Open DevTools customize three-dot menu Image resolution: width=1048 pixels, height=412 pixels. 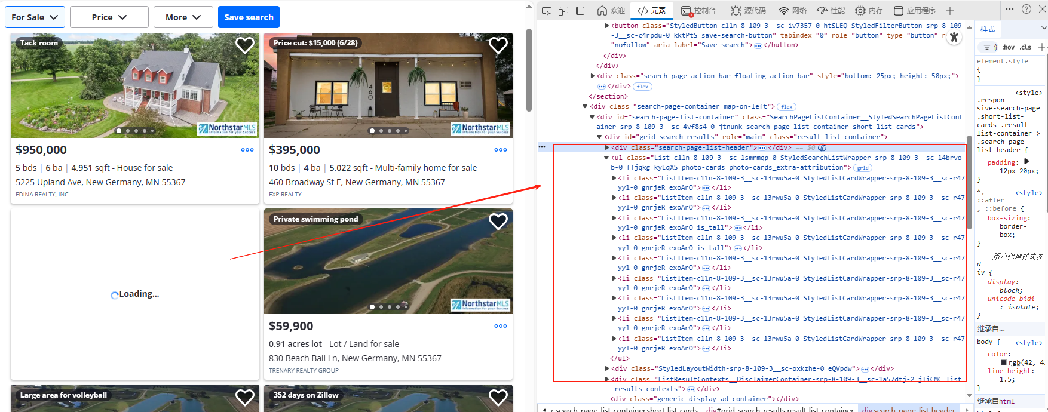point(1010,9)
